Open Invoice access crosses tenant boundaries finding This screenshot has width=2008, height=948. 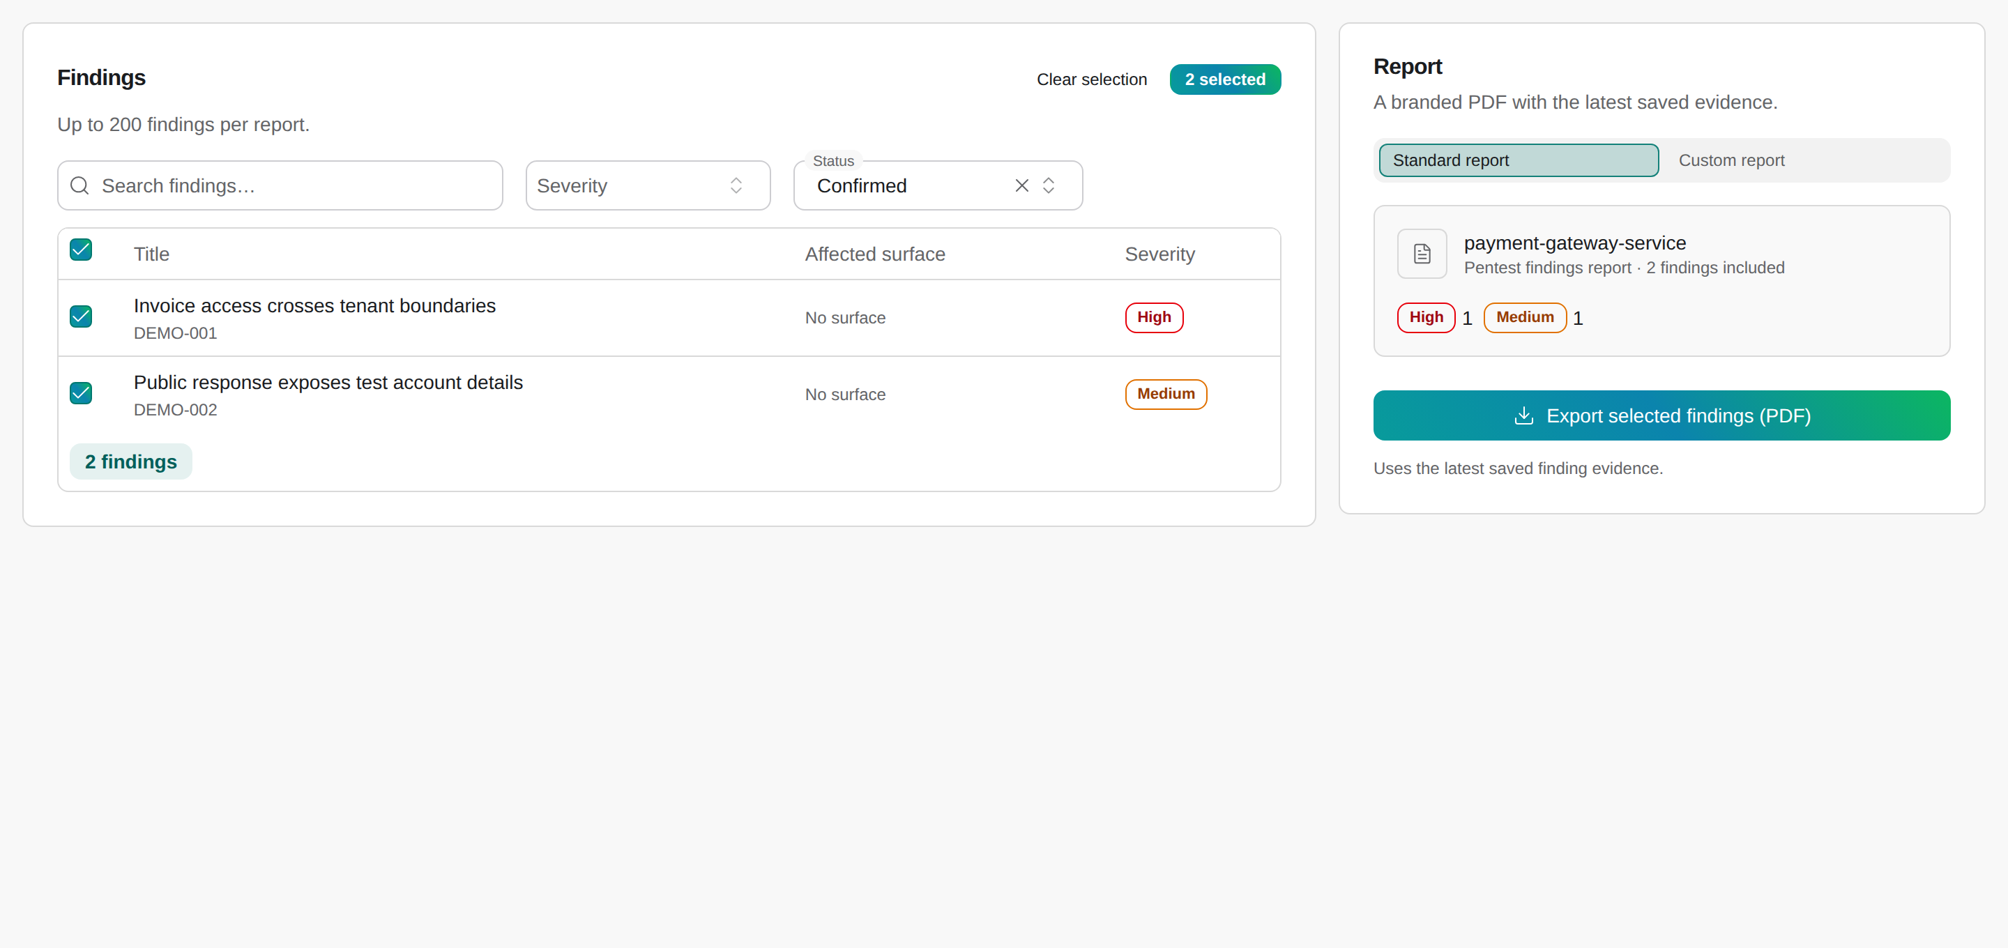click(x=314, y=305)
